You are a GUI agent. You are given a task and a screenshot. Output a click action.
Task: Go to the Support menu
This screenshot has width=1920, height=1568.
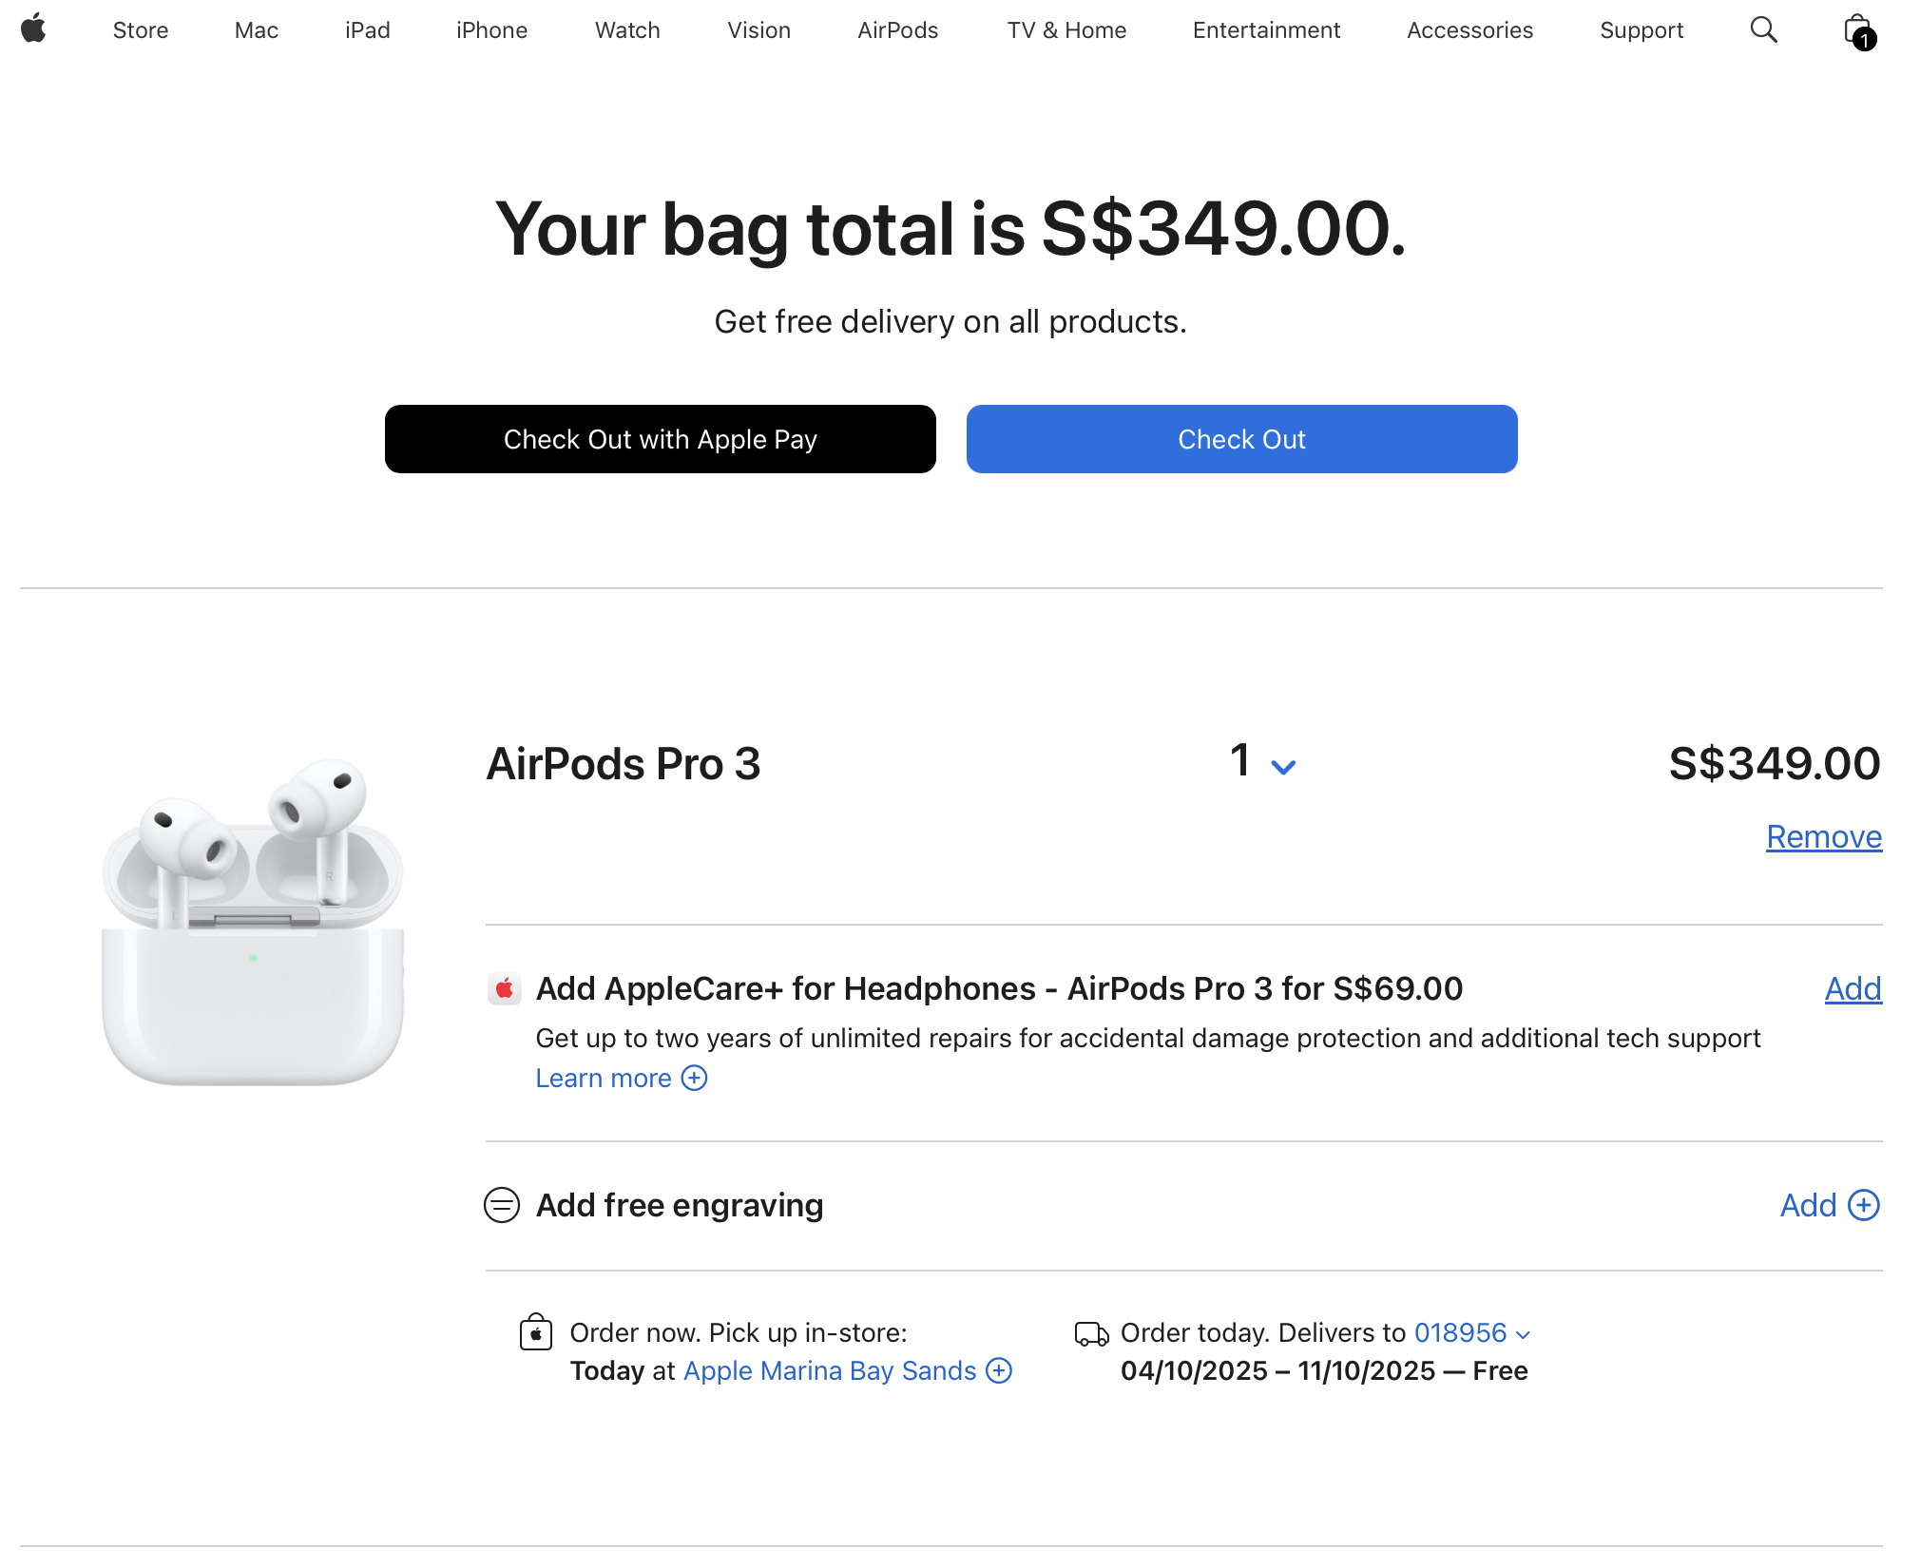1641,30
